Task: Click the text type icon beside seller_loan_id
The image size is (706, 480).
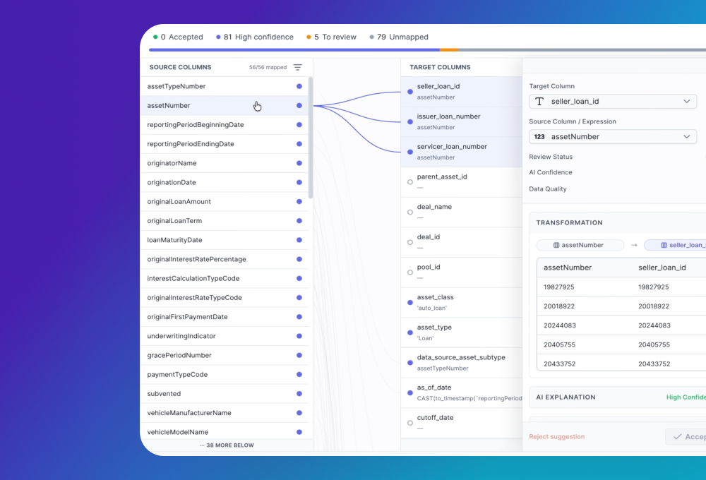Action: click(x=539, y=102)
